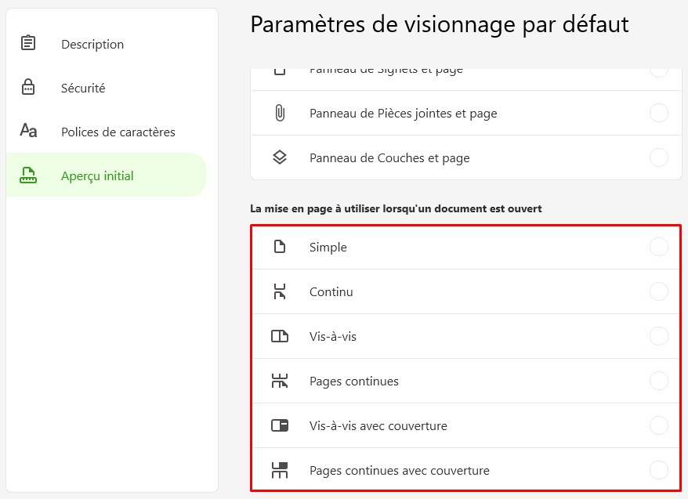The image size is (688, 499).
Task: Click the Vis-à-vis avec couverture icon
Action: 280,425
